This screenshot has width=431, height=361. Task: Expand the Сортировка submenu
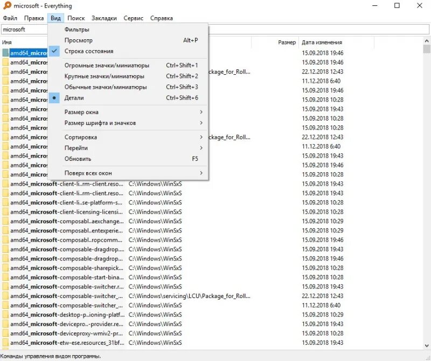(128, 137)
